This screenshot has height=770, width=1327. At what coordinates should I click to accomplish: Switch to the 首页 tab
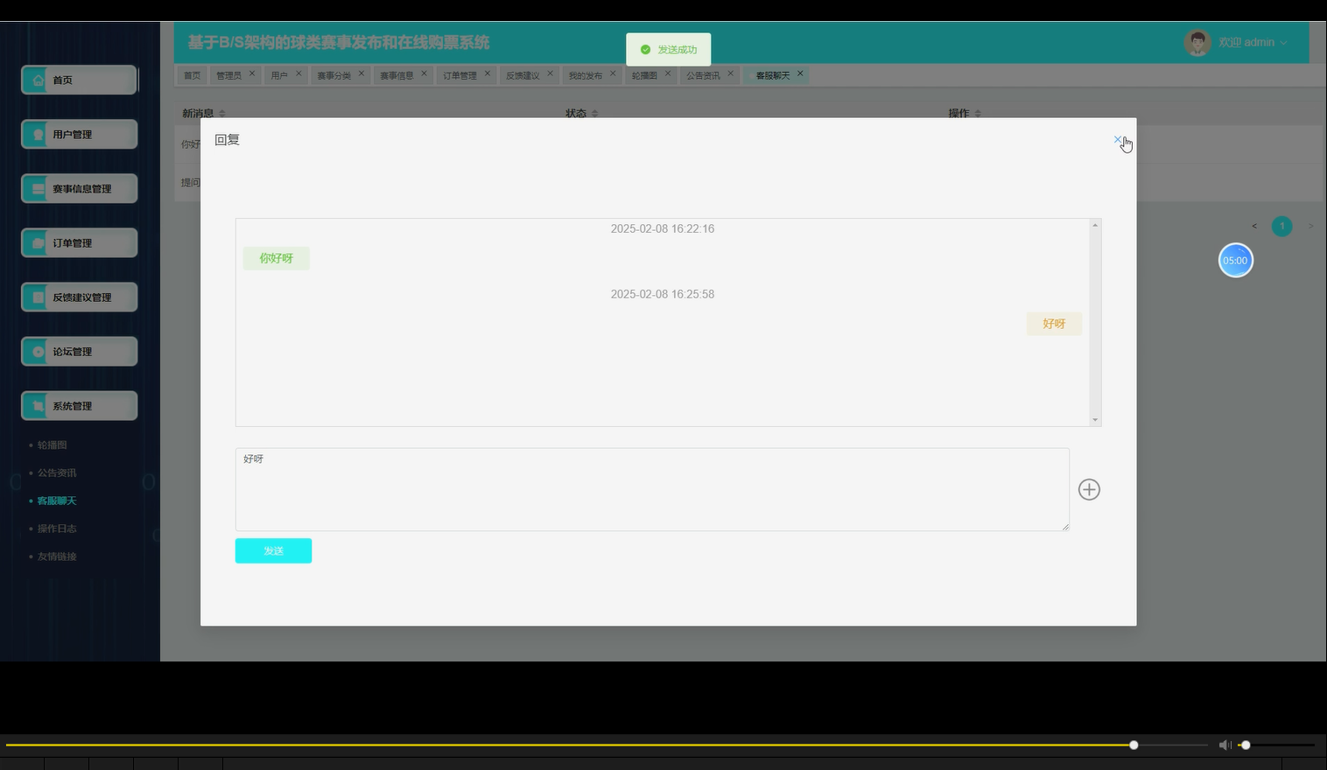click(192, 75)
